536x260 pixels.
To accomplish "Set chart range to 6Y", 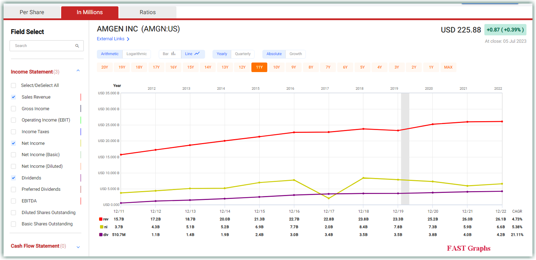I will pos(345,67).
